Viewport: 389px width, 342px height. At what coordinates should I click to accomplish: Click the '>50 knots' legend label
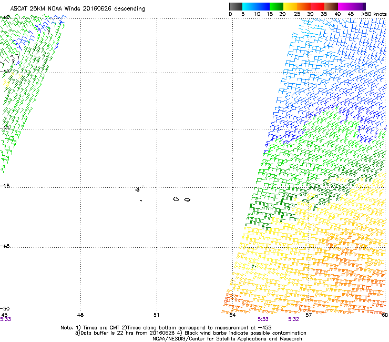point(374,14)
